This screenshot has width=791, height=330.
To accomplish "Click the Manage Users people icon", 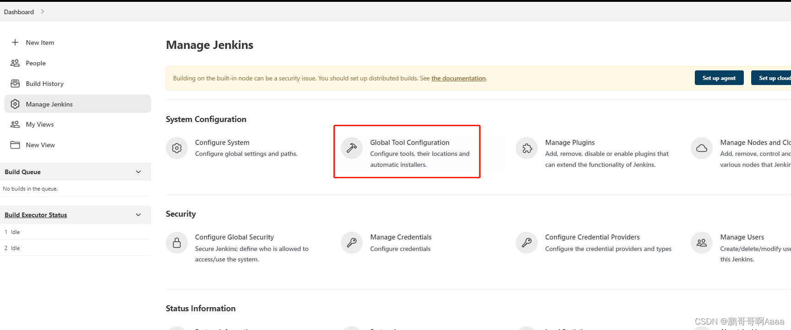I will (702, 243).
